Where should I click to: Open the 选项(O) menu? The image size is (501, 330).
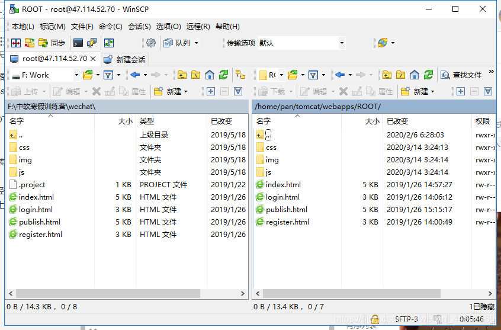[x=168, y=27]
